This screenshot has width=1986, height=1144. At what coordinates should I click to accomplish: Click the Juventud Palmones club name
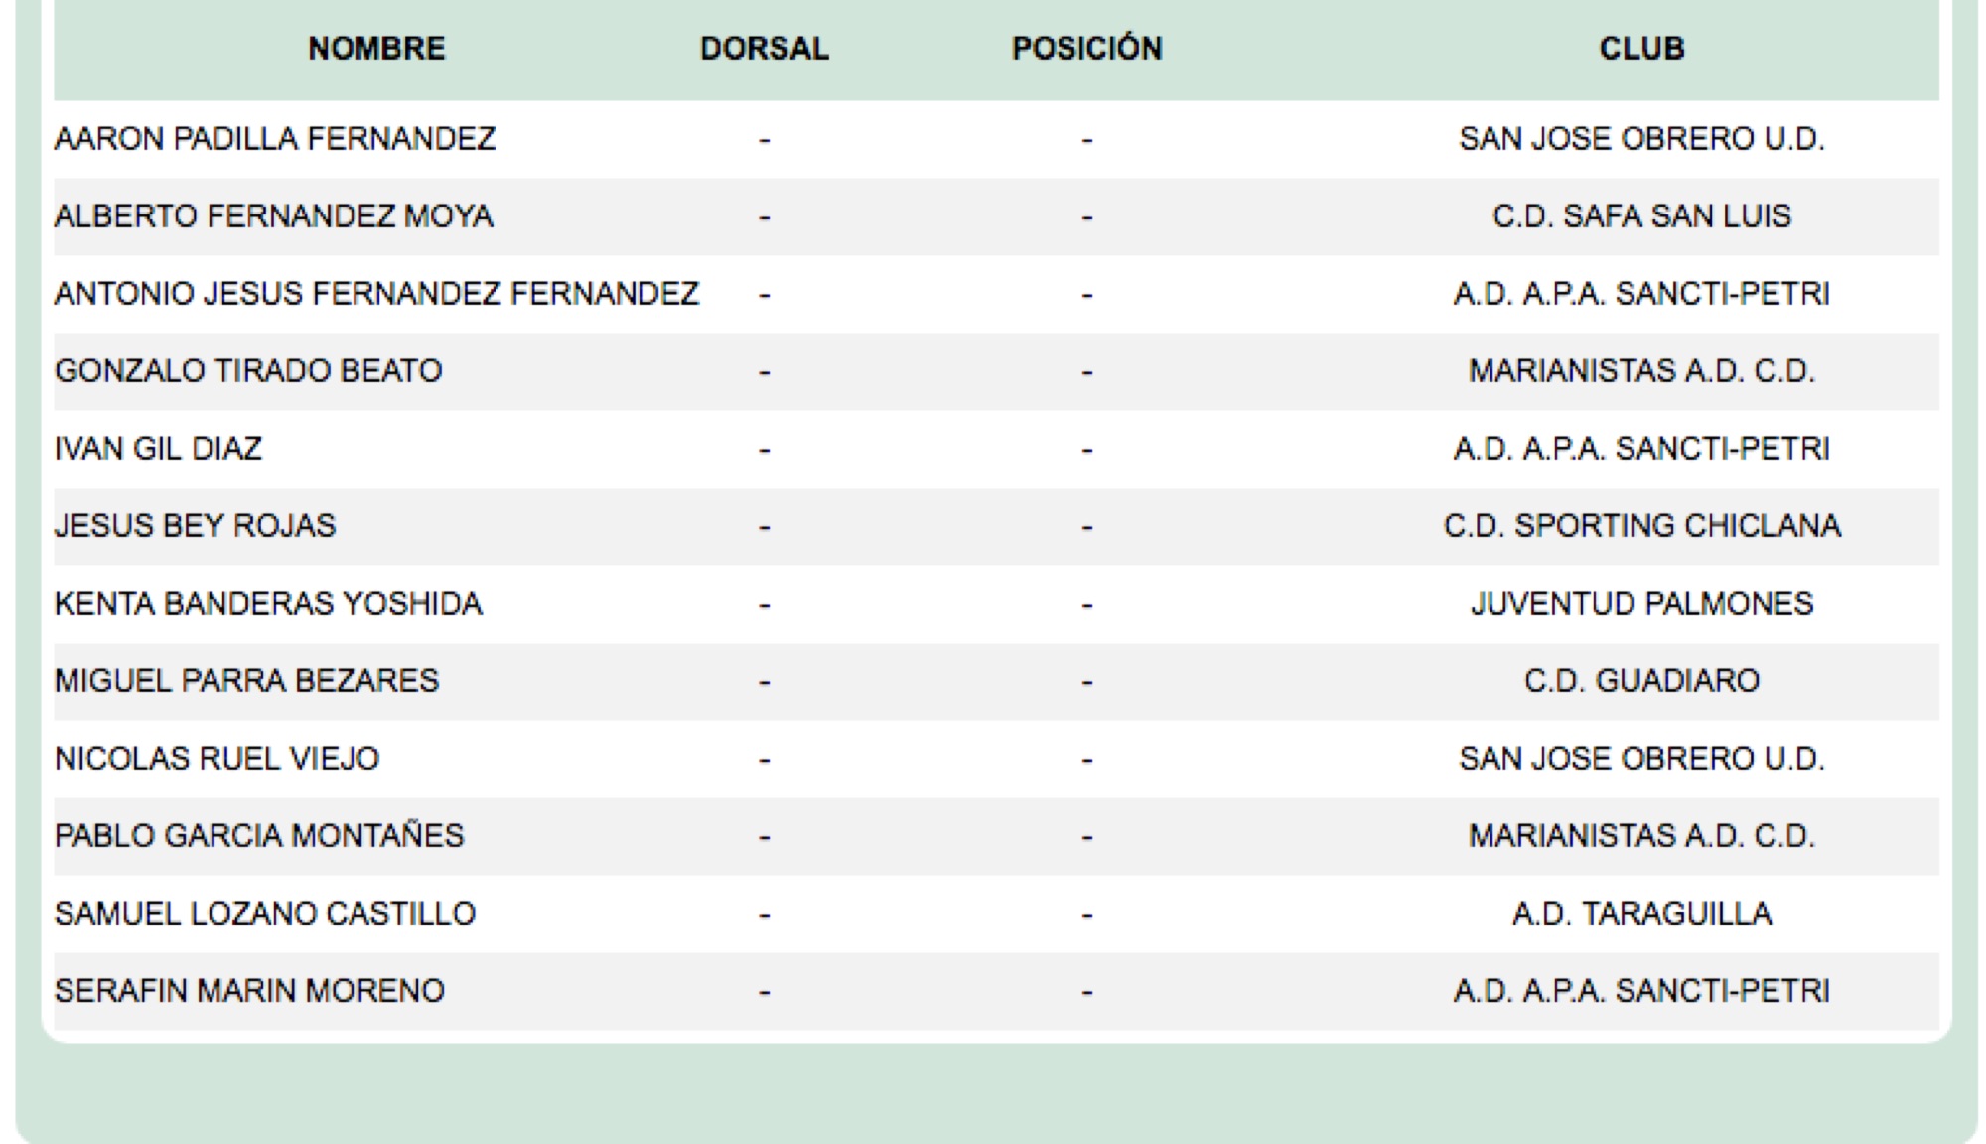[x=1641, y=604]
